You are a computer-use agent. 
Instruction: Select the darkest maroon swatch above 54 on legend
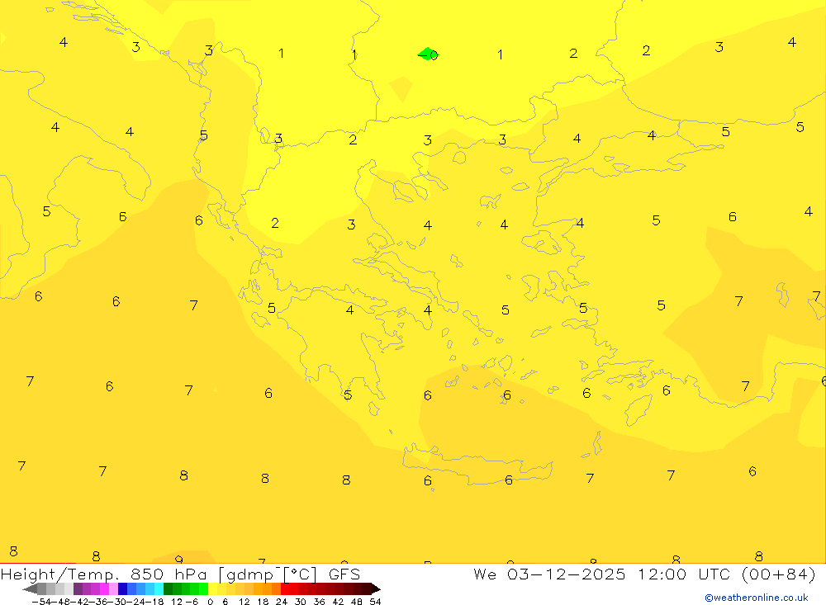367,588
